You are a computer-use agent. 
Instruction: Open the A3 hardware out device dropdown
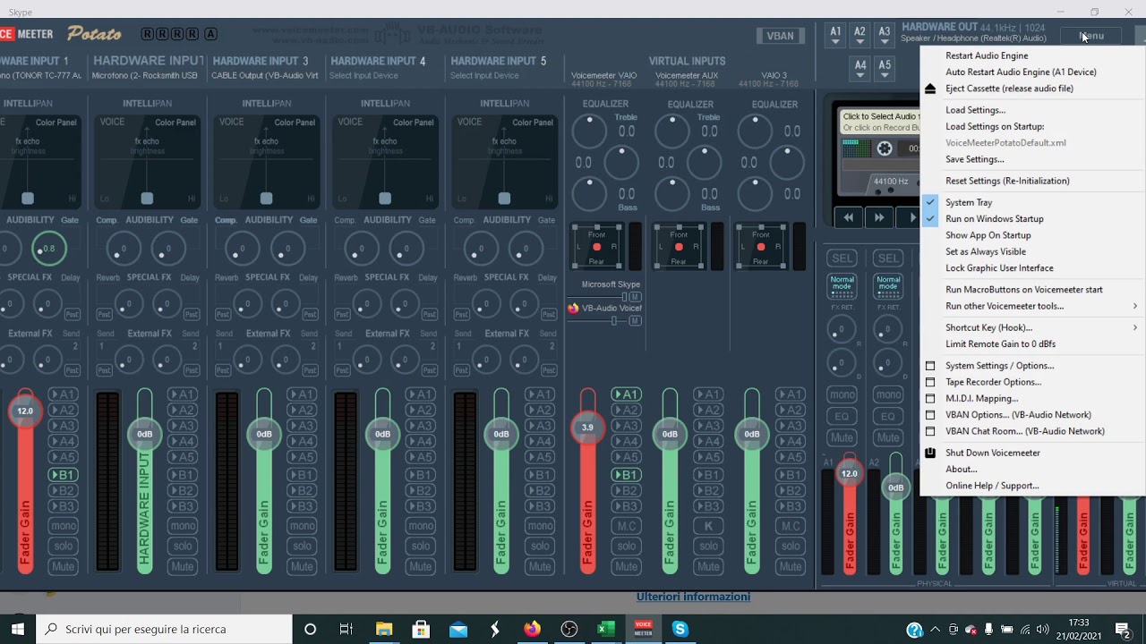tap(884, 37)
